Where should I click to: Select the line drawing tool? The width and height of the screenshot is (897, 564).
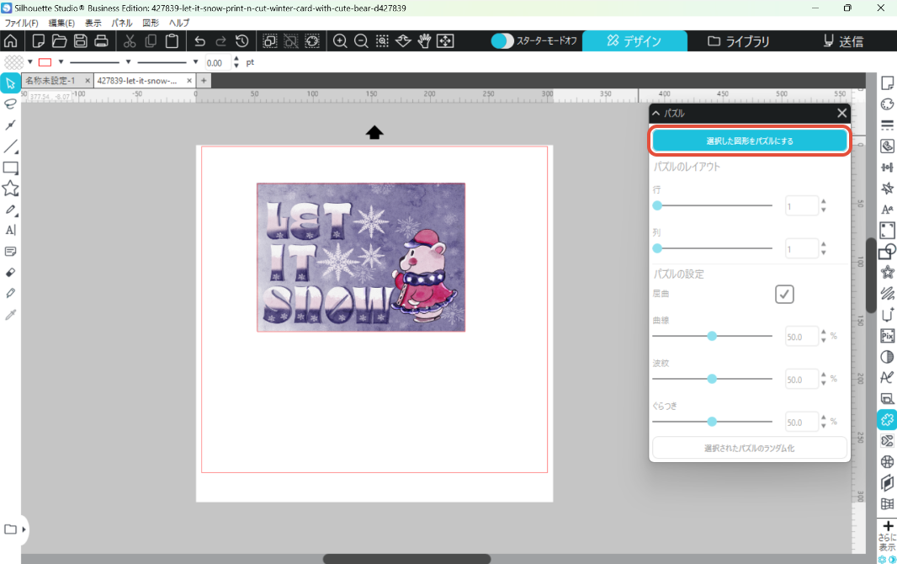pos(10,146)
